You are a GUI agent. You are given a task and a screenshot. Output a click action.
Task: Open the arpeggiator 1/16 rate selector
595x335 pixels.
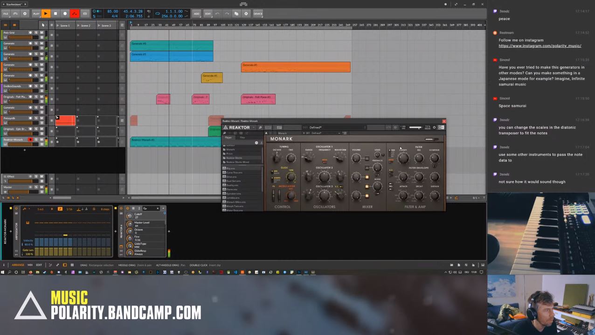tap(70, 209)
